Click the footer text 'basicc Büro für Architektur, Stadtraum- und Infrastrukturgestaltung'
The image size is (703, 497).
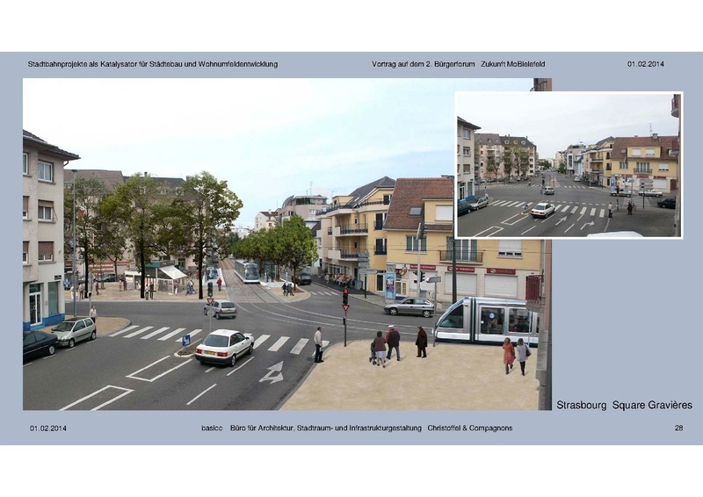click(312, 428)
